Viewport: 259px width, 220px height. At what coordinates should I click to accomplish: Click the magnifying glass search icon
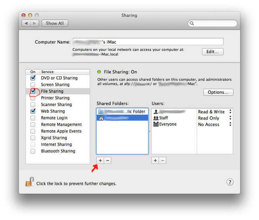pos(192,23)
